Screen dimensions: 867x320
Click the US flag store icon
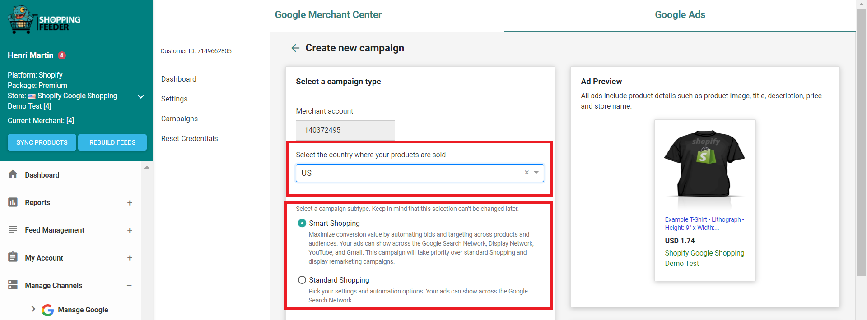click(32, 96)
